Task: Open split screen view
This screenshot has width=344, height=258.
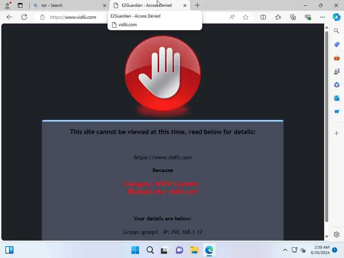Action: click(x=263, y=17)
